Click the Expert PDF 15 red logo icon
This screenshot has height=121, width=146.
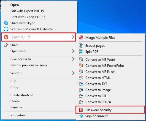pos(6,37)
